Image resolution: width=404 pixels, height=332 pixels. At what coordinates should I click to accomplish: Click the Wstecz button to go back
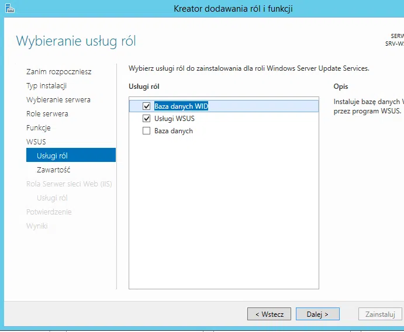269,314
